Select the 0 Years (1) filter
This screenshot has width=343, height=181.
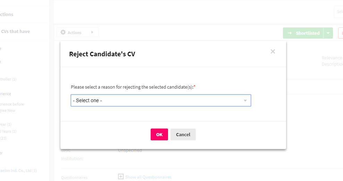[8, 131]
